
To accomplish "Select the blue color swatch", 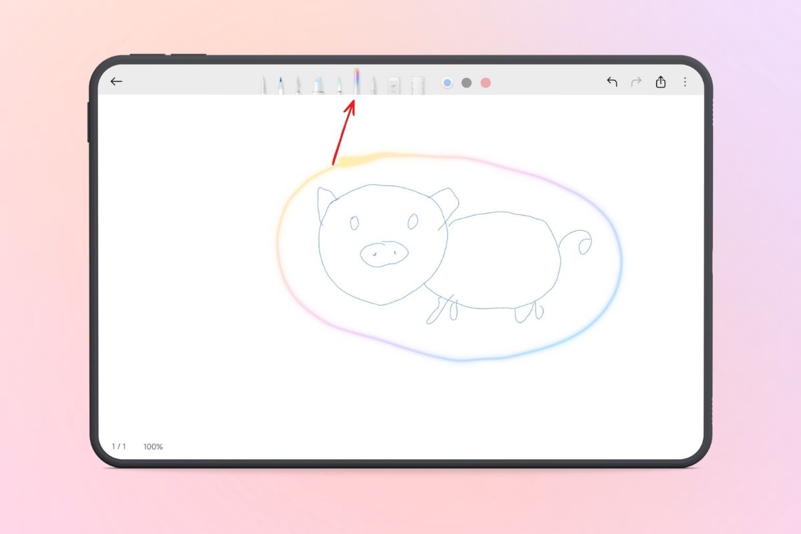I will tap(446, 82).
